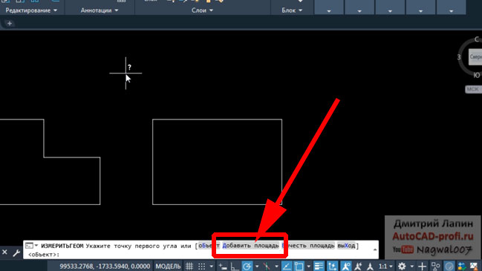Image resolution: width=482 pixels, height=271 pixels.
Task: Click the lineweight display icon
Action: tap(319, 266)
